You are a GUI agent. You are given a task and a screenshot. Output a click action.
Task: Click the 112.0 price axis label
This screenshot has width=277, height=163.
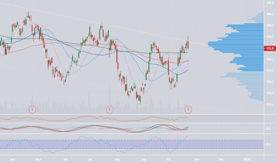(x=270, y=105)
